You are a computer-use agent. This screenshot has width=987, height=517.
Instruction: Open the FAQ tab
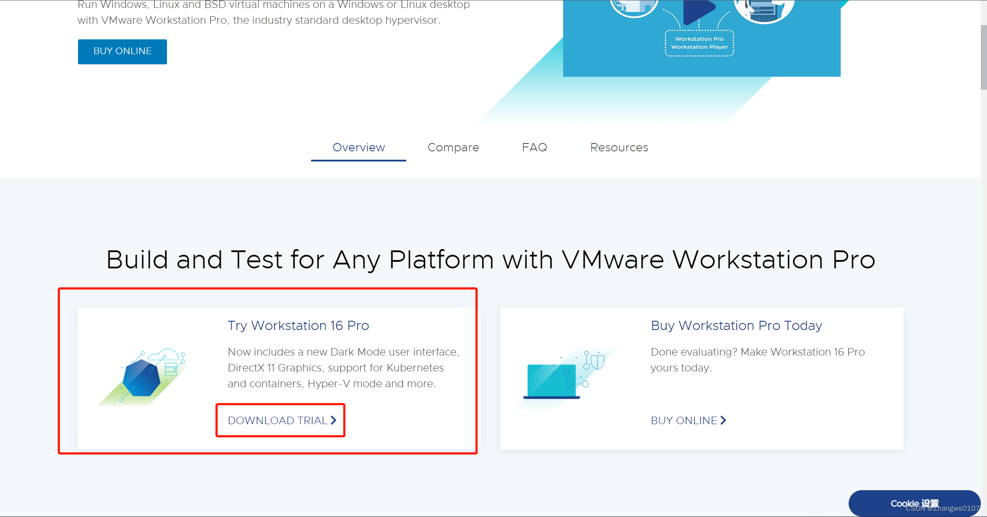tap(534, 147)
